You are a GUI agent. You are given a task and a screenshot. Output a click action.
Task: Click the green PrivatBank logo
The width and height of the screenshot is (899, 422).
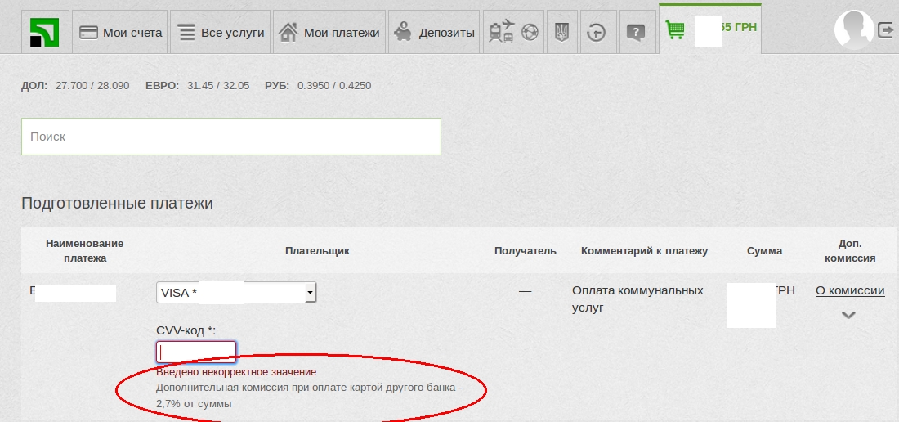tap(45, 32)
